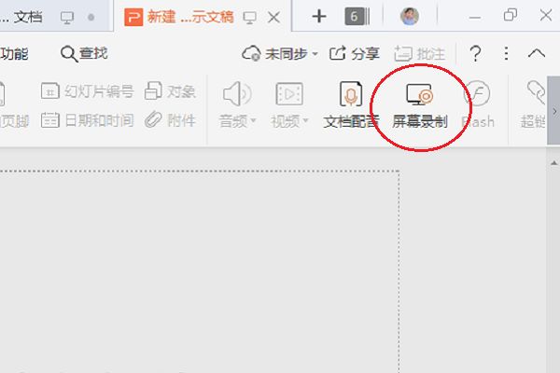
Task: Open a new tab with the plus button
Action: click(x=319, y=16)
